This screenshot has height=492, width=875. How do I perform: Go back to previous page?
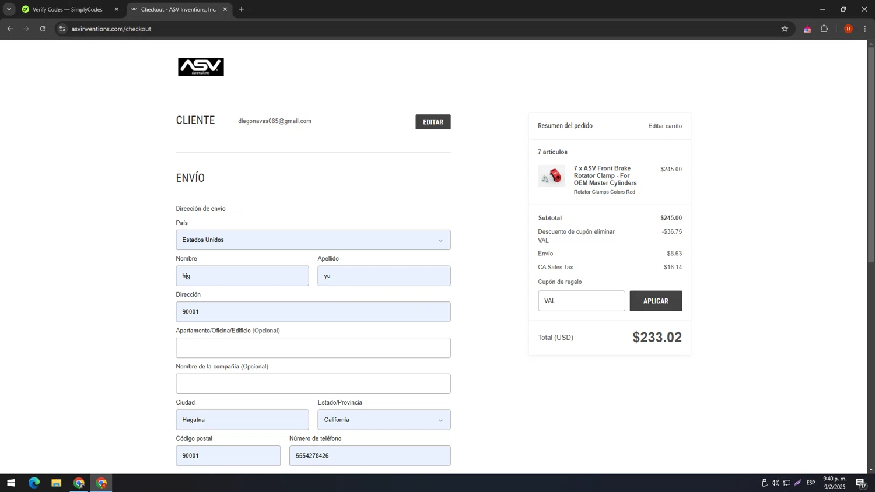tap(10, 29)
